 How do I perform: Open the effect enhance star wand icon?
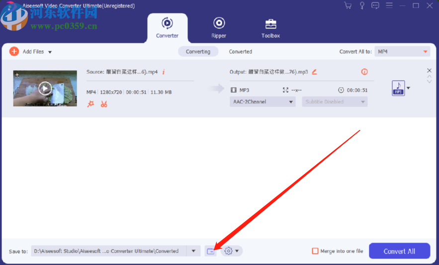pos(90,104)
